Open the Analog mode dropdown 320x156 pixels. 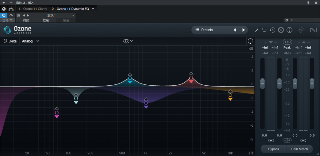pos(30,41)
